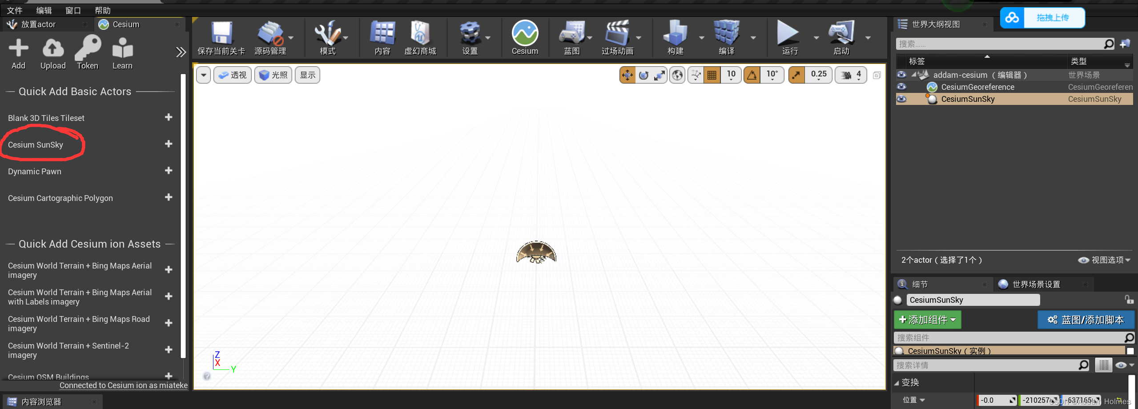Click the Cesium toolbar icon

[x=525, y=33]
